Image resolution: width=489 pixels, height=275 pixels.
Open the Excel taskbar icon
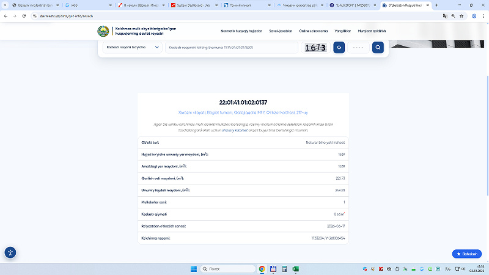(x=296, y=269)
